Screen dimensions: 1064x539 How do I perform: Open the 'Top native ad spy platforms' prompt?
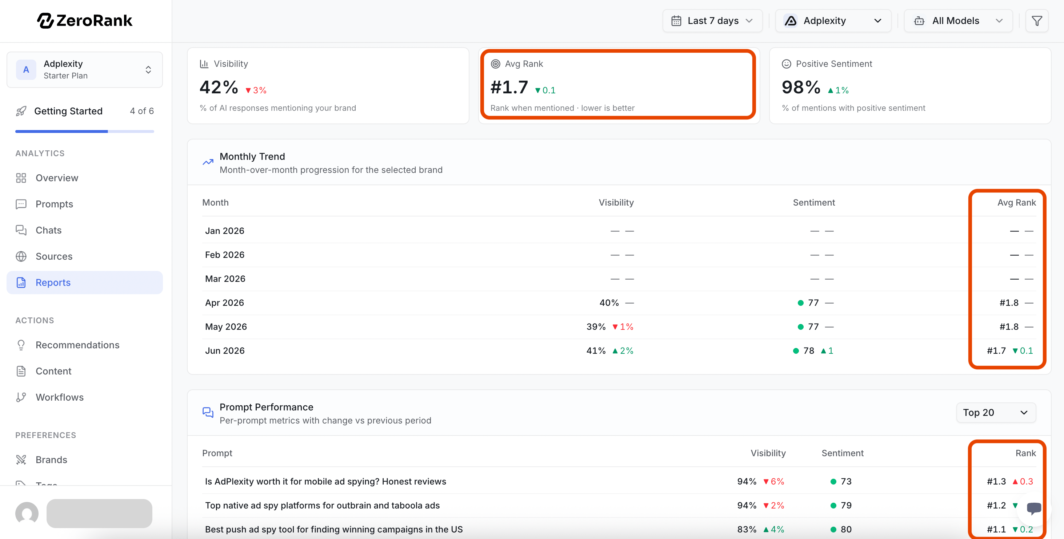(x=322, y=505)
